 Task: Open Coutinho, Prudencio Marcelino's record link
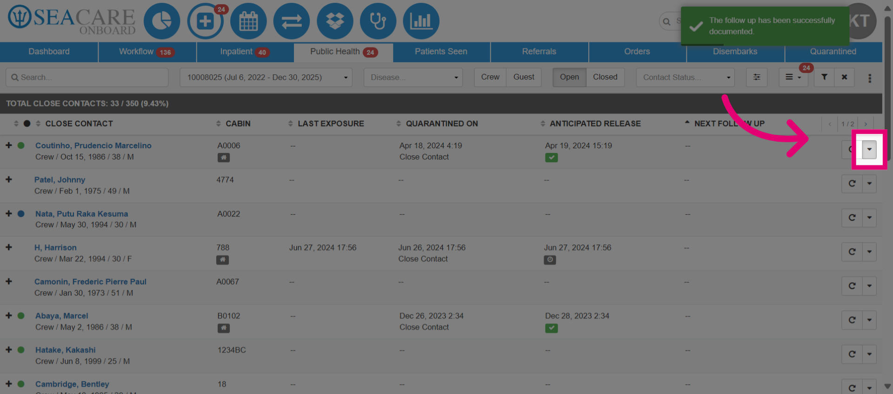[93, 145]
